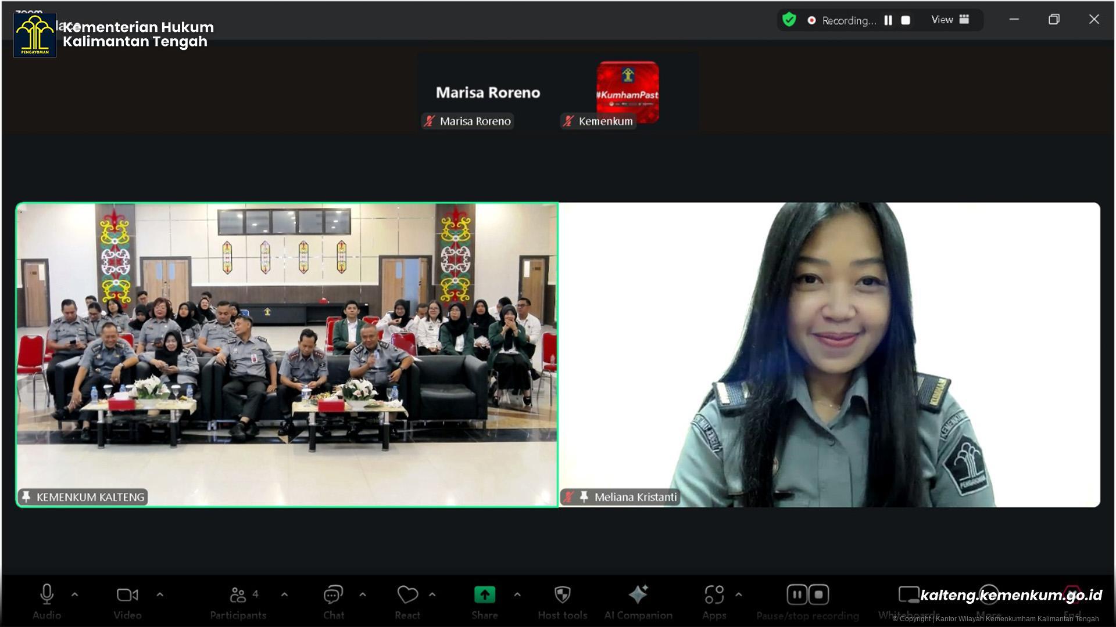The width and height of the screenshot is (1116, 627).
Task: Open the AI Companion sparkle icon
Action: [x=638, y=594]
